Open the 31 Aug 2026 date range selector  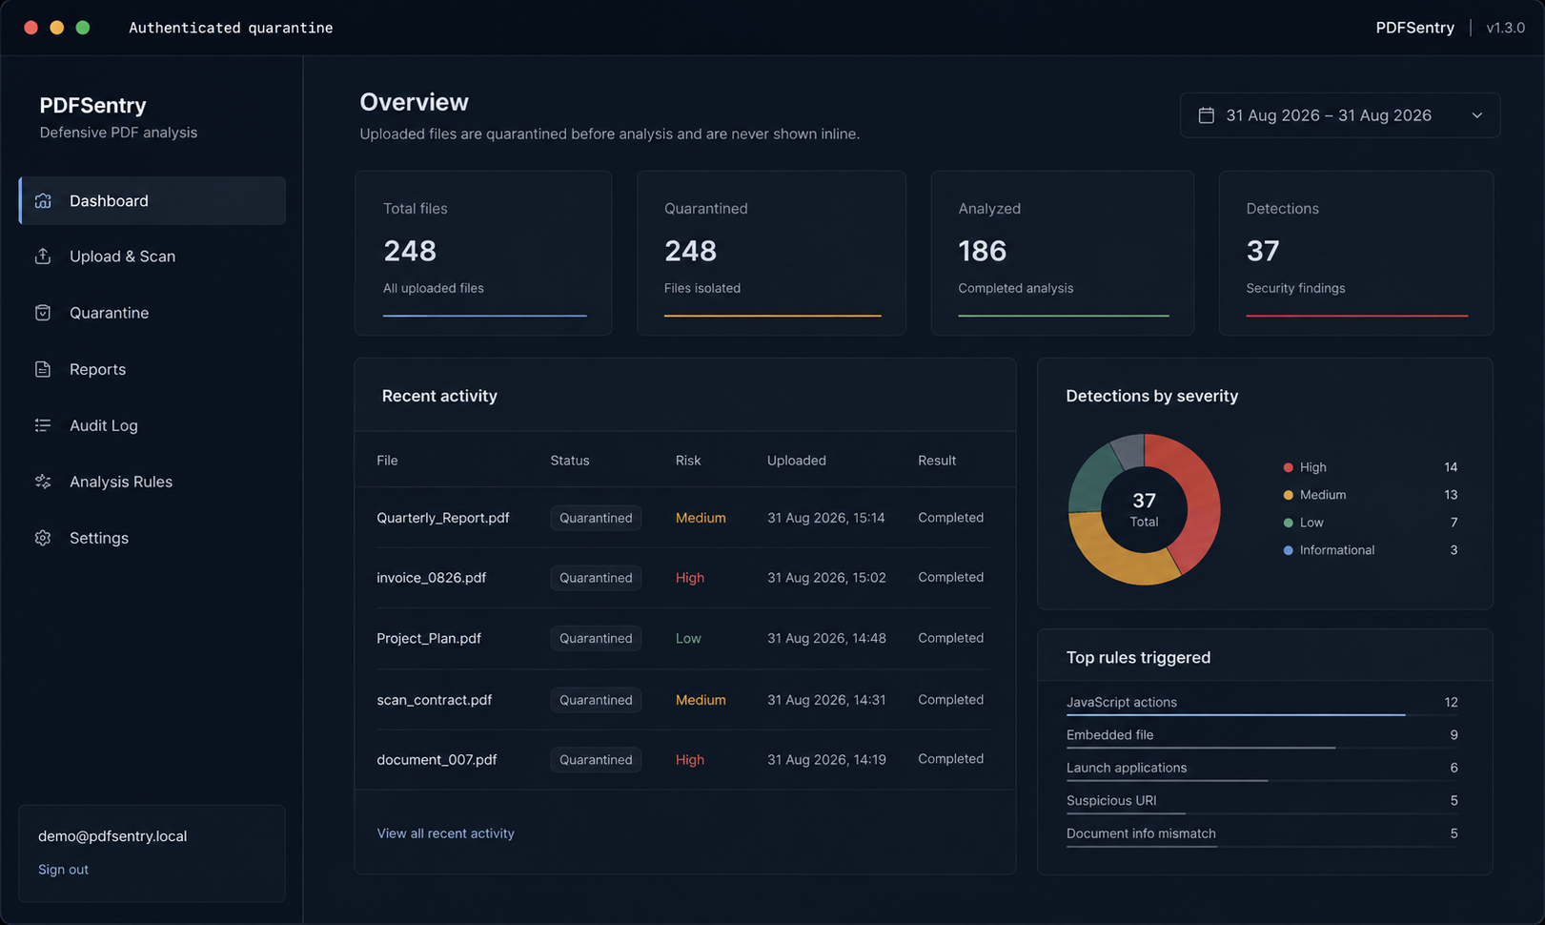[x=1339, y=115]
